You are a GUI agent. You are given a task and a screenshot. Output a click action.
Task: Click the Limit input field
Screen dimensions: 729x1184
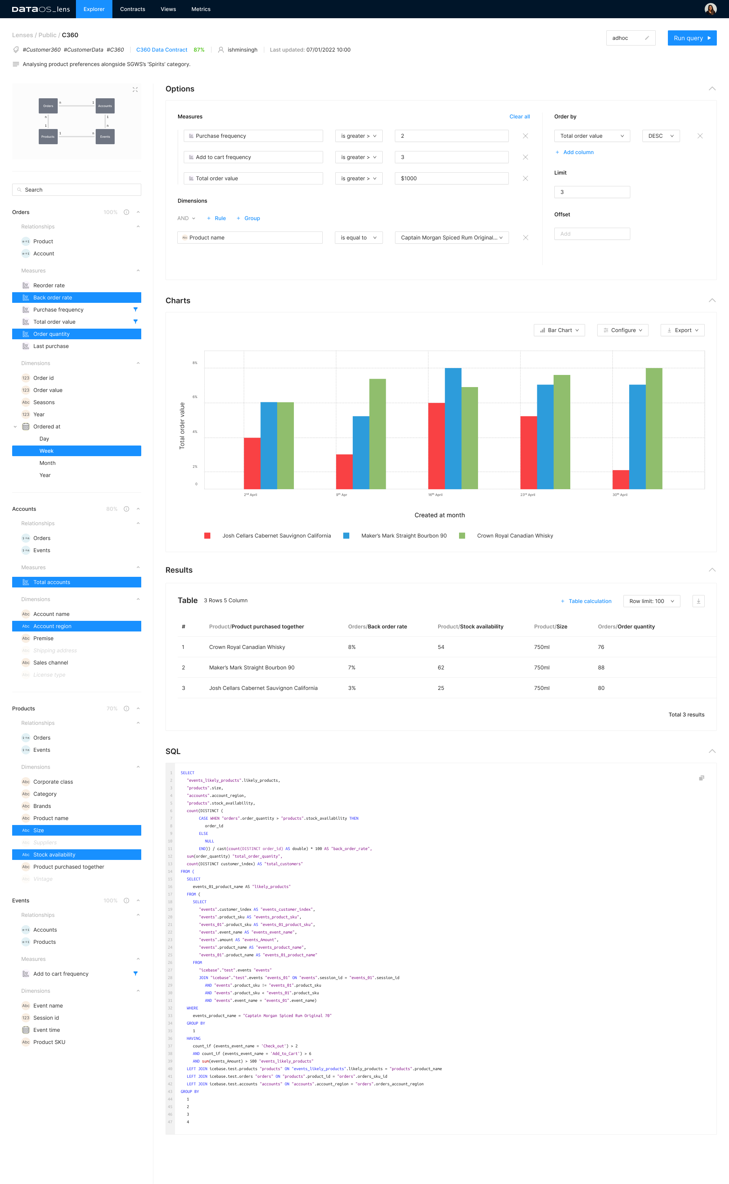[x=592, y=192]
